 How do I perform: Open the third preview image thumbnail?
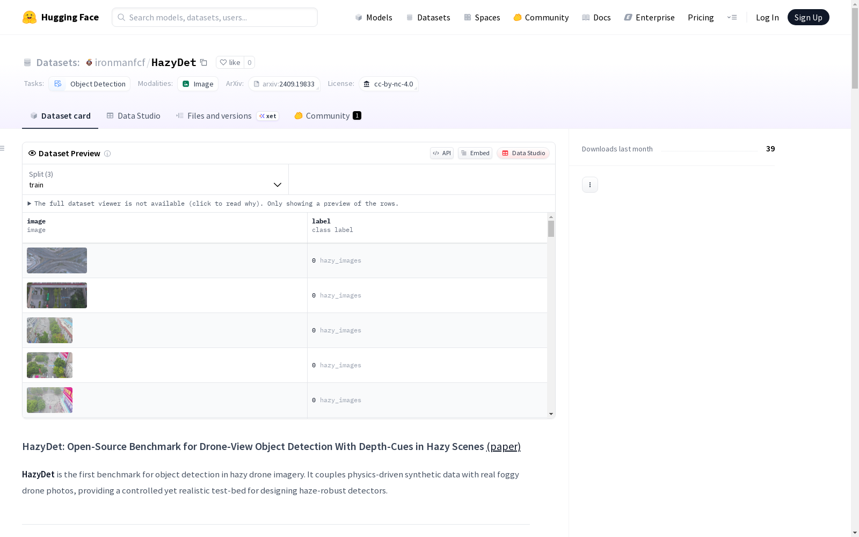coord(49,330)
